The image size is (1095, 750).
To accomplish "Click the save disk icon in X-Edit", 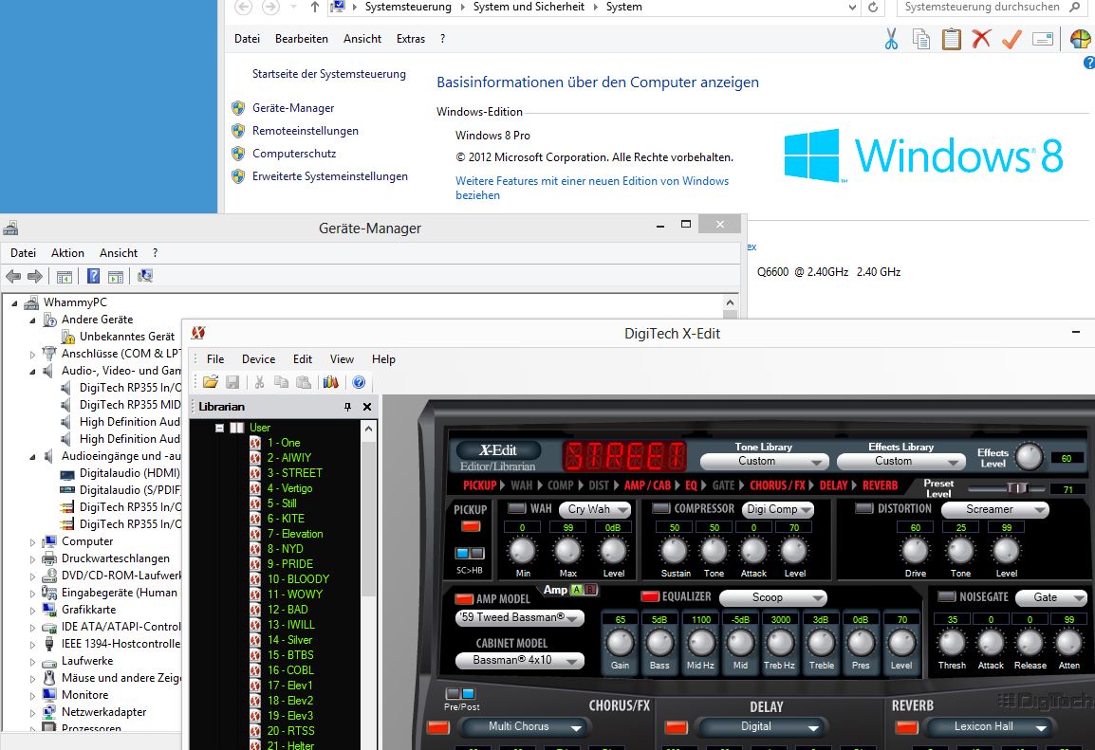I will [x=232, y=381].
